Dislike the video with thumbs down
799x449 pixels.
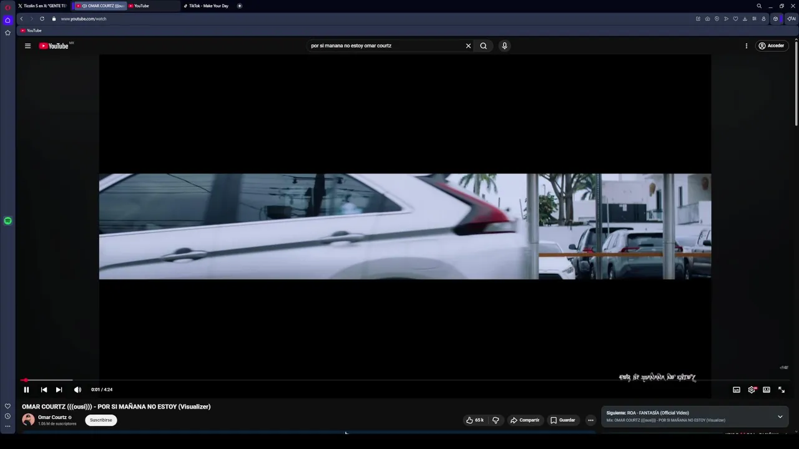[x=496, y=420]
